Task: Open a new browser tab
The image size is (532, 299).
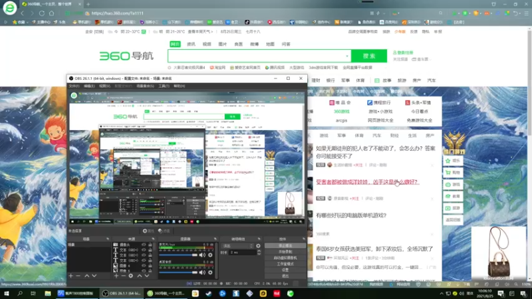Action: tap(88, 4)
